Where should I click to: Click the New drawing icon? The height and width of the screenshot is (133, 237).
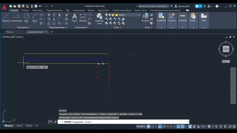[x=11, y=6]
